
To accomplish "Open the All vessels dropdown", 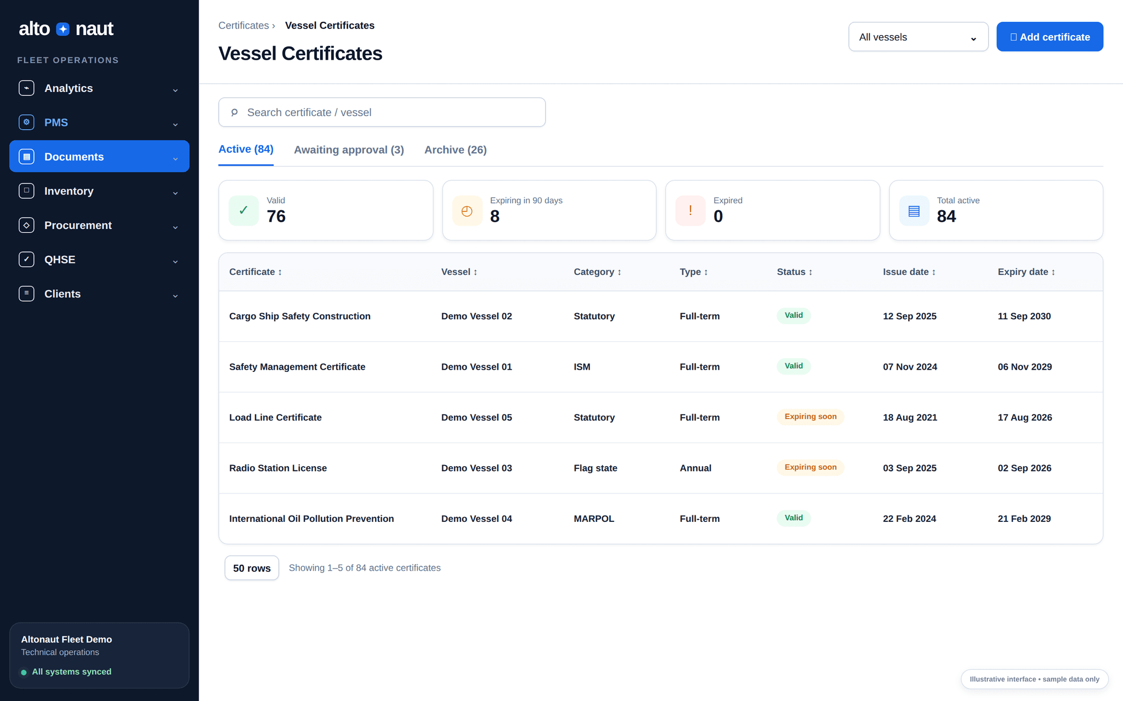I will (x=918, y=37).
